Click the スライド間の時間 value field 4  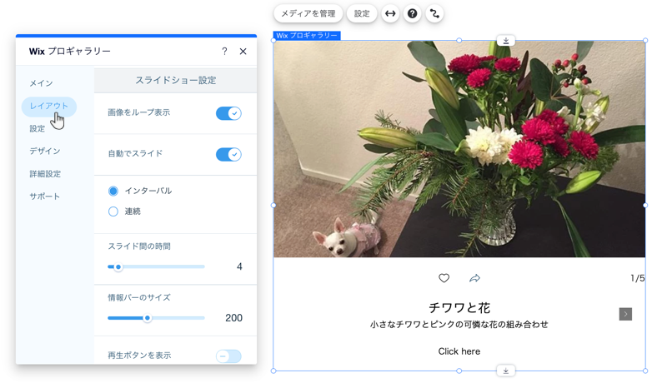(239, 266)
